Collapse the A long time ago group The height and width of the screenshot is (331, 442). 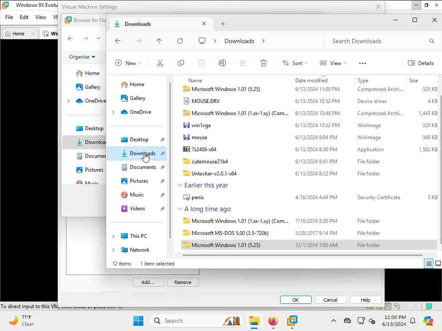point(180,209)
